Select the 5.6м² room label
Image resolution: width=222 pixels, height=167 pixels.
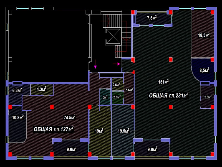coord(129,90)
